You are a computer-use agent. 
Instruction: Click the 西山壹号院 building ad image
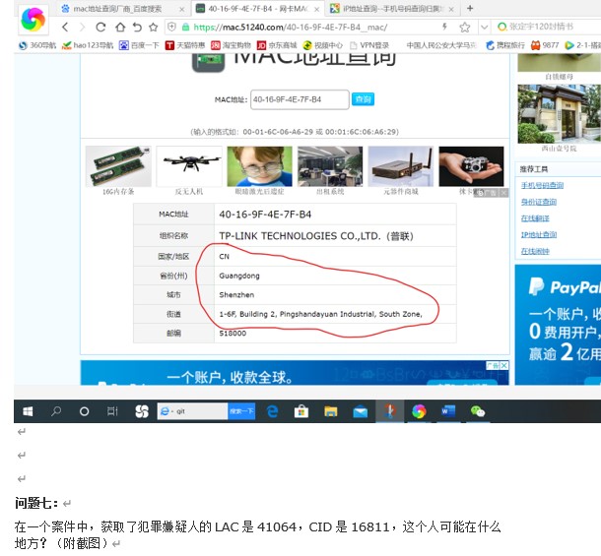coord(560,114)
